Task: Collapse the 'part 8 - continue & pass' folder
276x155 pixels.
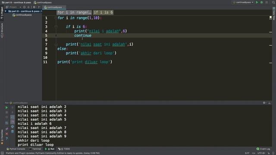Action: pos(6,11)
